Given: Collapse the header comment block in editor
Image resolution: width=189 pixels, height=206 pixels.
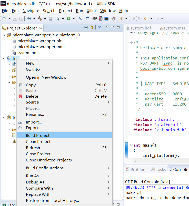Looking at the screenshot, I should click(x=131, y=43).
